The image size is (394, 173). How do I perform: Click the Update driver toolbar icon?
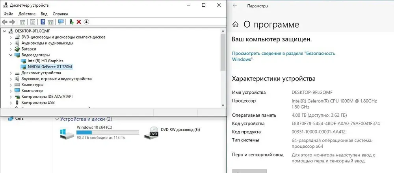point(71,22)
